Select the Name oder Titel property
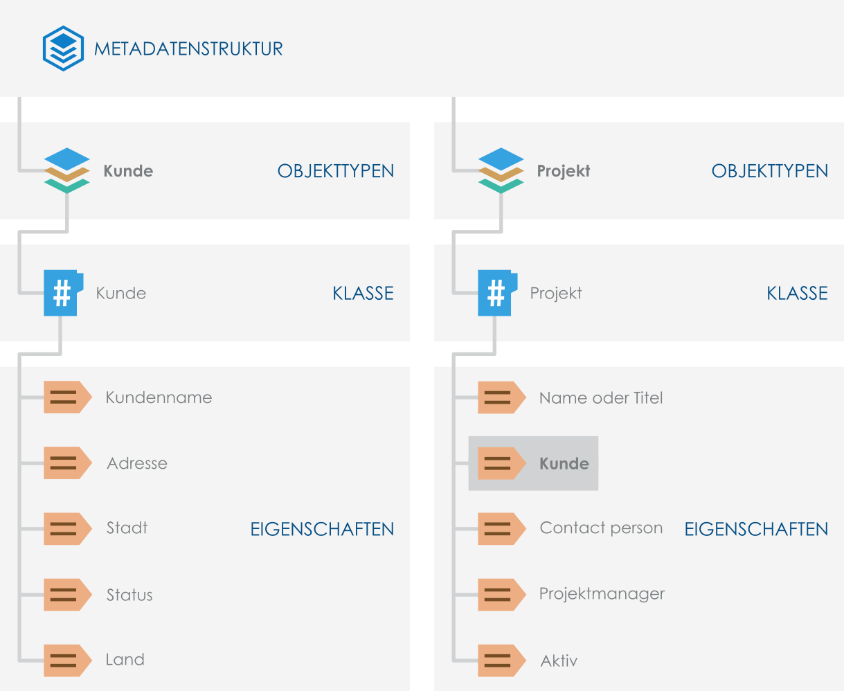Image resolution: width=844 pixels, height=691 pixels. point(600,398)
